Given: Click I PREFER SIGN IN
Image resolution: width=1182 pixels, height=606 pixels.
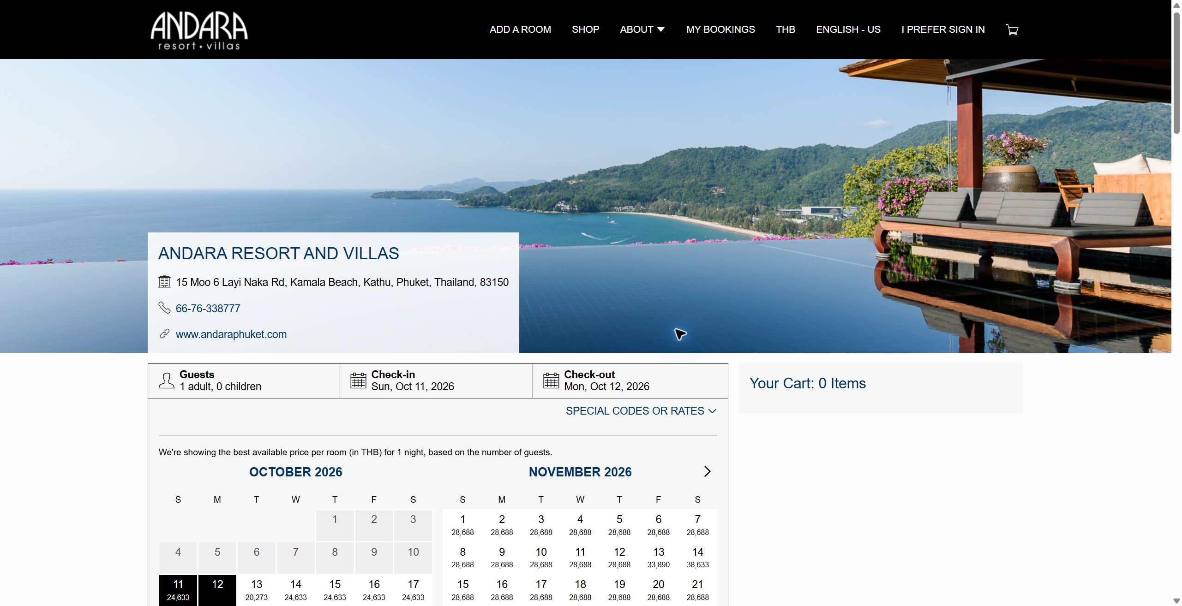Looking at the screenshot, I should (x=943, y=30).
